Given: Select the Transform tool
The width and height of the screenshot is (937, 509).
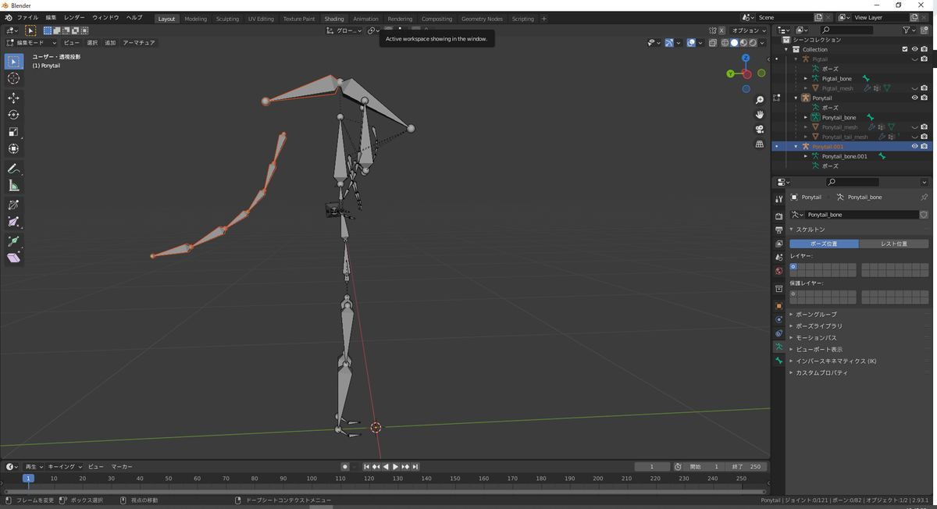Looking at the screenshot, I should (14, 149).
